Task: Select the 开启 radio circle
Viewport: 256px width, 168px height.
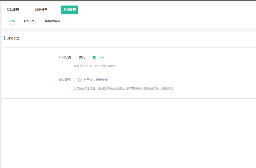Action: (94, 57)
